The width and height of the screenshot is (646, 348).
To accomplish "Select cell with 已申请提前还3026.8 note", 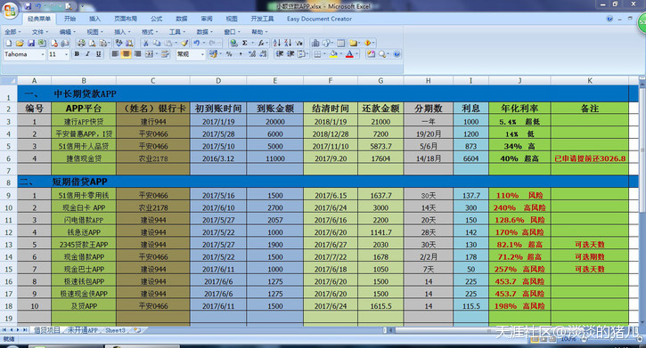I will [590, 158].
